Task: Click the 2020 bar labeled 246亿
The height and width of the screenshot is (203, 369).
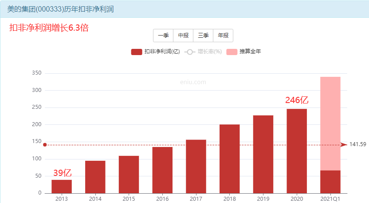Action: pos(297,151)
